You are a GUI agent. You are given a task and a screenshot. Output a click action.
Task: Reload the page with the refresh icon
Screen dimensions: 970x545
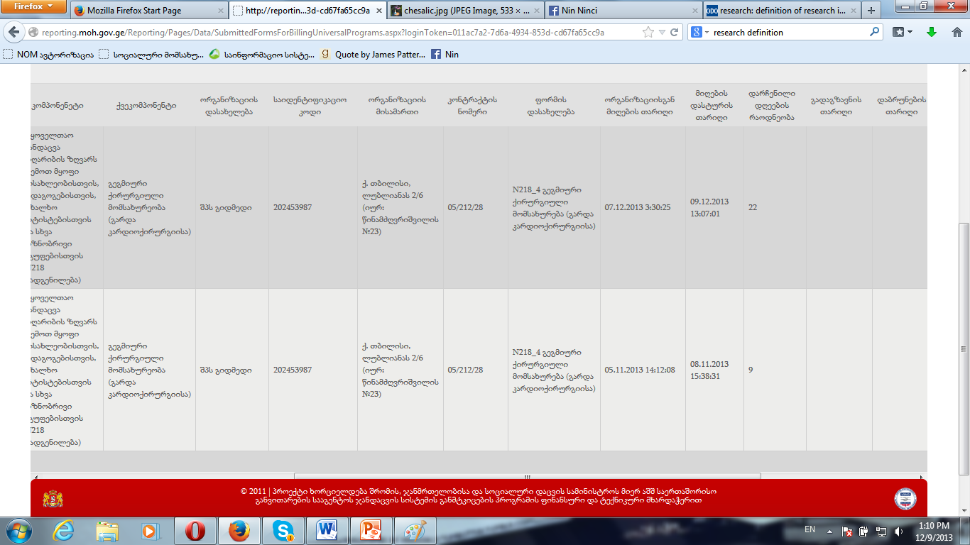pos(675,33)
